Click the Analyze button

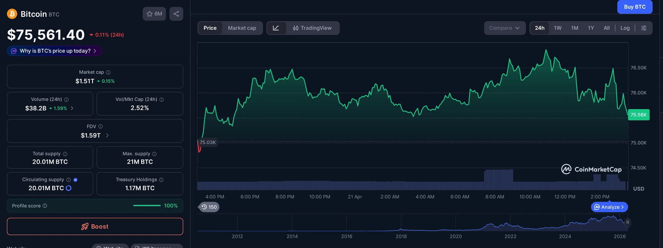[609, 207]
